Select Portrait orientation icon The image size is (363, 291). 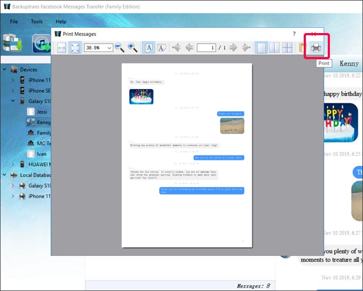(x=148, y=48)
